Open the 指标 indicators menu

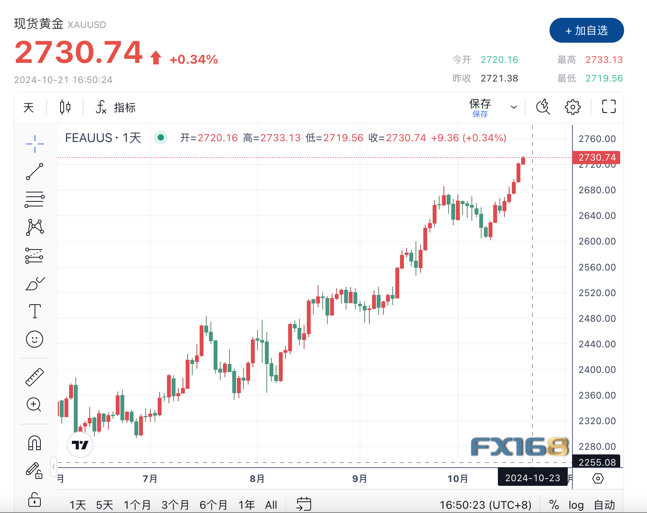click(125, 107)
